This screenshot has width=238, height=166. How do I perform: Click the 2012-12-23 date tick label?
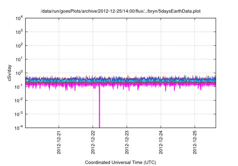(127, 142)
